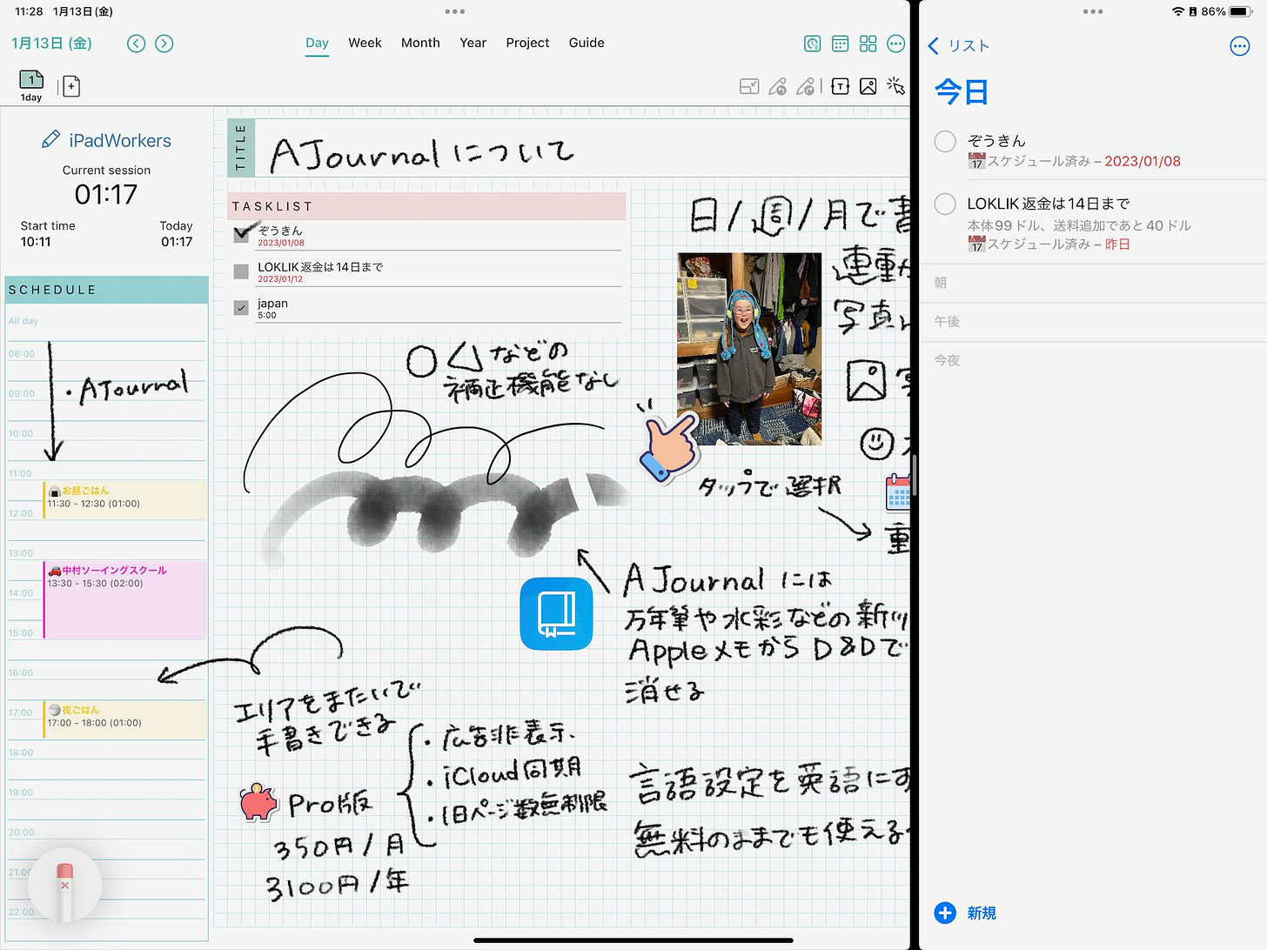The image size is (1267, 950).
Task: Click the lasso selection cursor icon
Action: pyautogui.click(x=896, y=86)
